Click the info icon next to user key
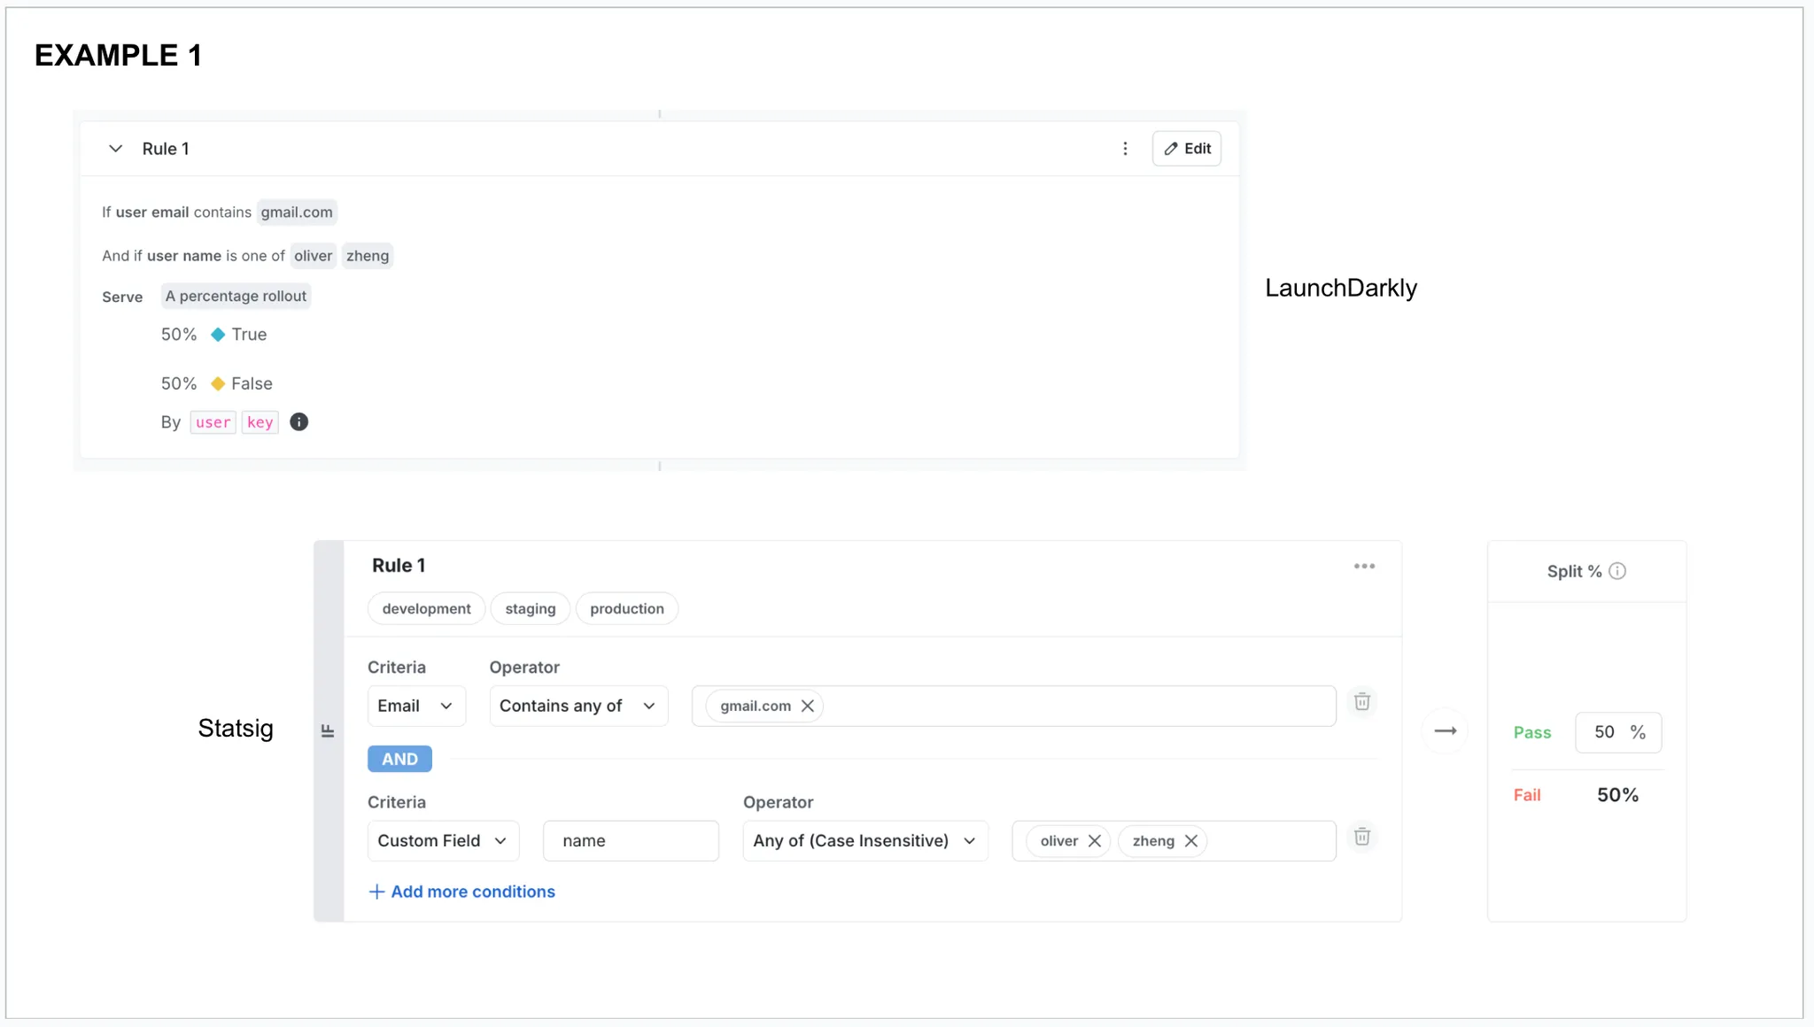 point(298,422)
